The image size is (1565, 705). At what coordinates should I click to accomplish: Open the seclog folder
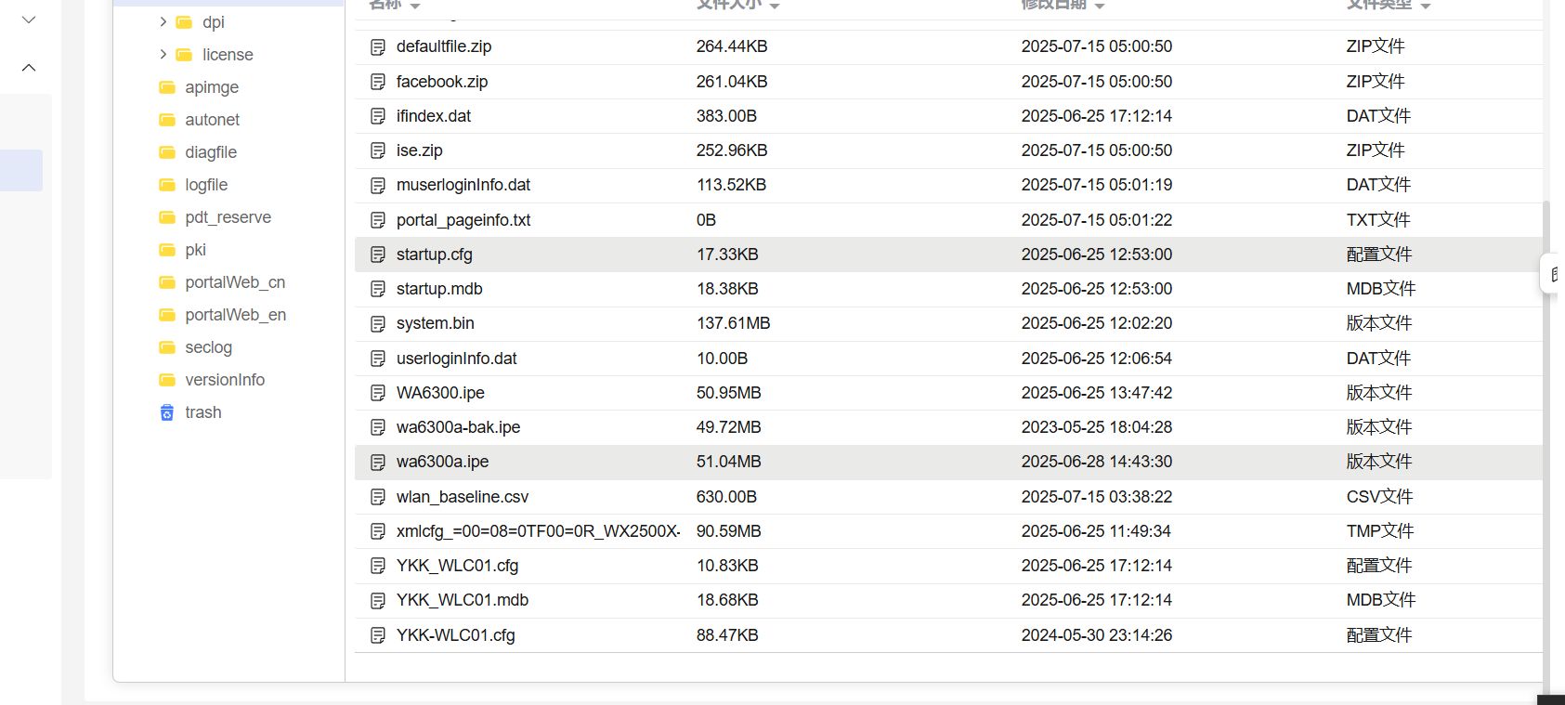tap(208, 347)
